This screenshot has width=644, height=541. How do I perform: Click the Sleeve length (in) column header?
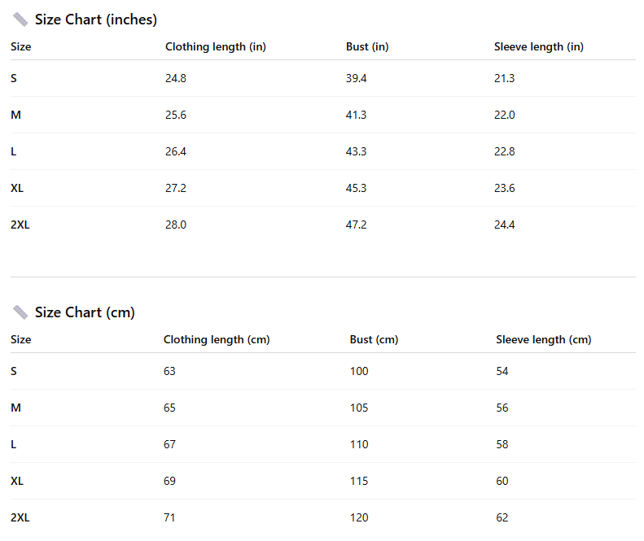539,46
